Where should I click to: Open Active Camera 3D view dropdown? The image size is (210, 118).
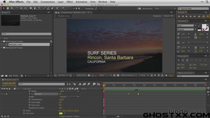tap(129, 75)
